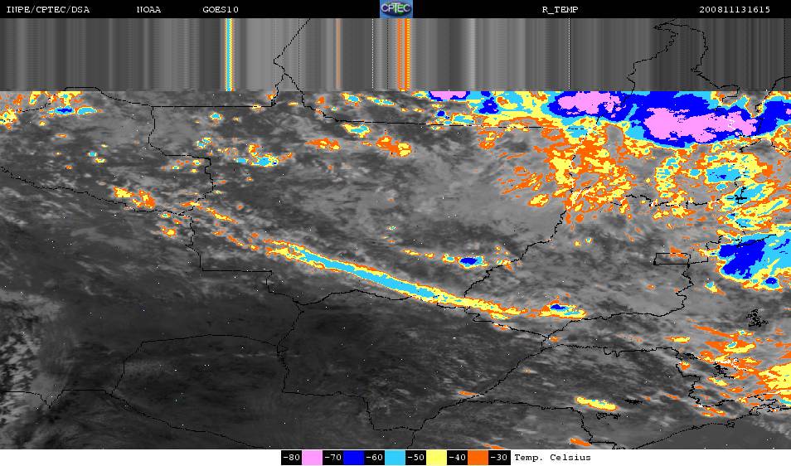Click the pink legend color swatch

coord(312,458)
